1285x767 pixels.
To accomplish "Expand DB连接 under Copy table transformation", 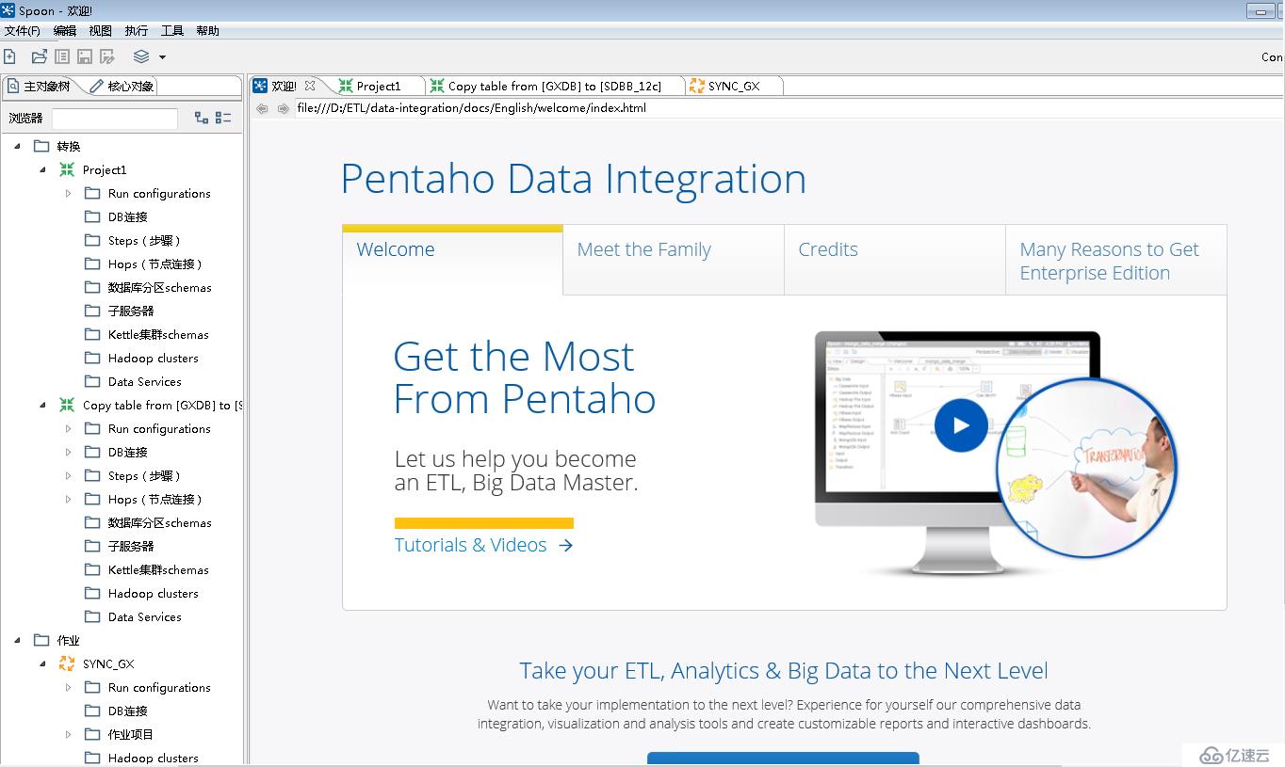I will (x=68, y=452).
